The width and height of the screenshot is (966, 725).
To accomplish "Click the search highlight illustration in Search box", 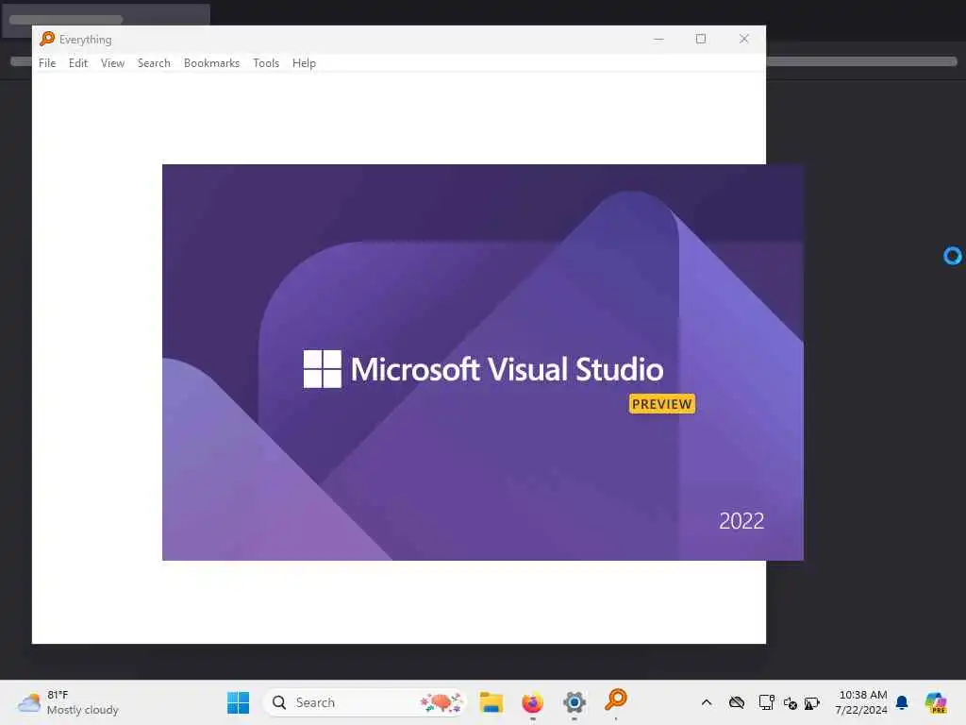I will (441, 702).
